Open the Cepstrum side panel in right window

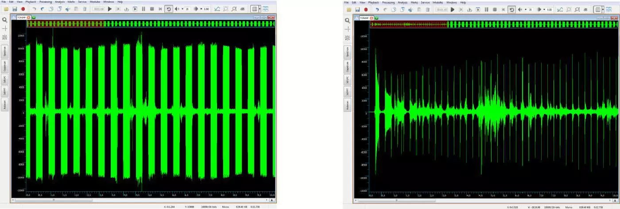(x=348, y=67)
